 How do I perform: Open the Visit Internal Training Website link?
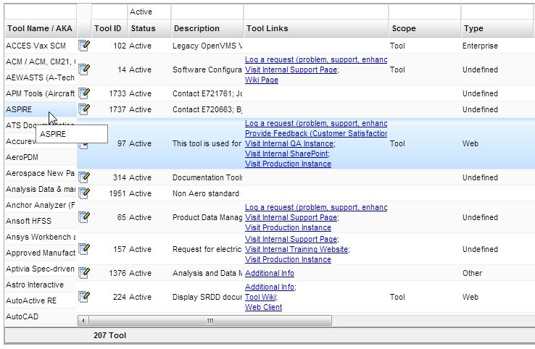pyautogui.click(x=296, y=249)
